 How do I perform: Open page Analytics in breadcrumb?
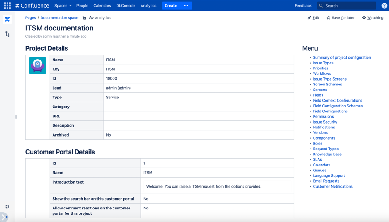pos(100,18)
